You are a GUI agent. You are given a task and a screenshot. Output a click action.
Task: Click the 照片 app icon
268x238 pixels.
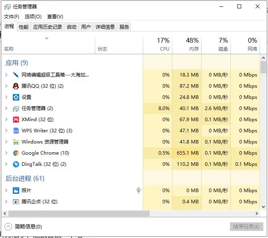point(16,191)
